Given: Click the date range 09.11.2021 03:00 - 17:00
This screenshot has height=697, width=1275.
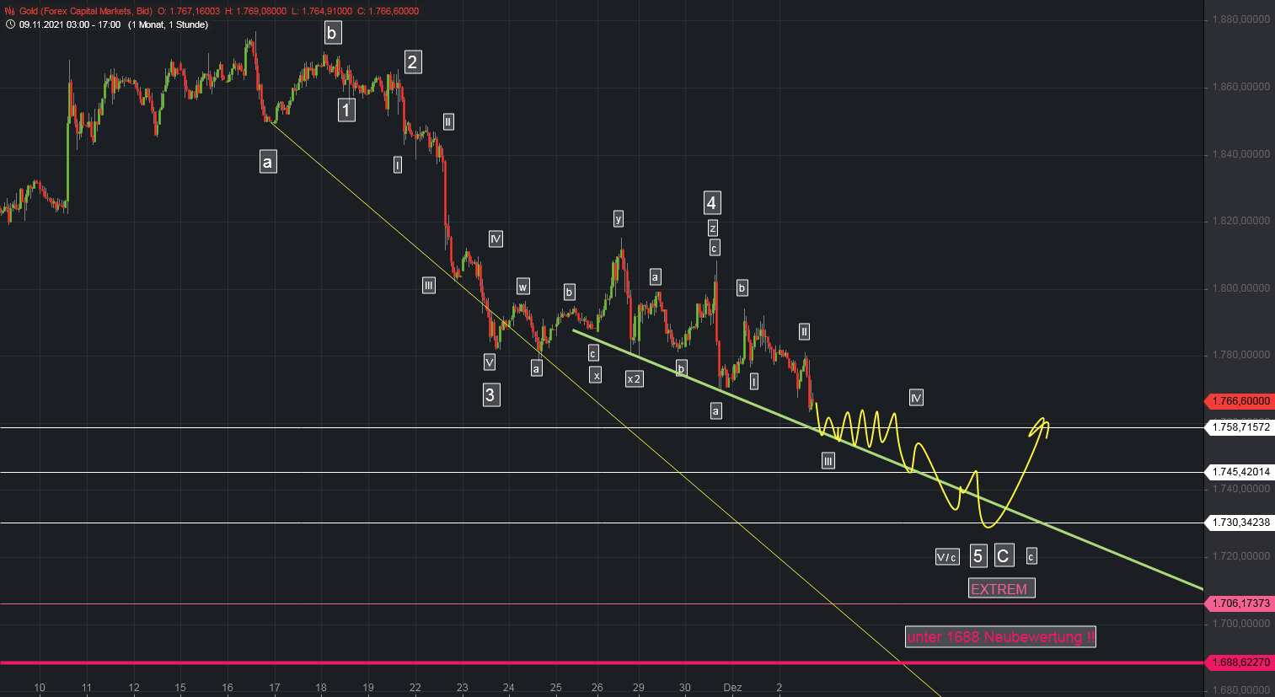Looking at the screenshot, I should 70,24.
